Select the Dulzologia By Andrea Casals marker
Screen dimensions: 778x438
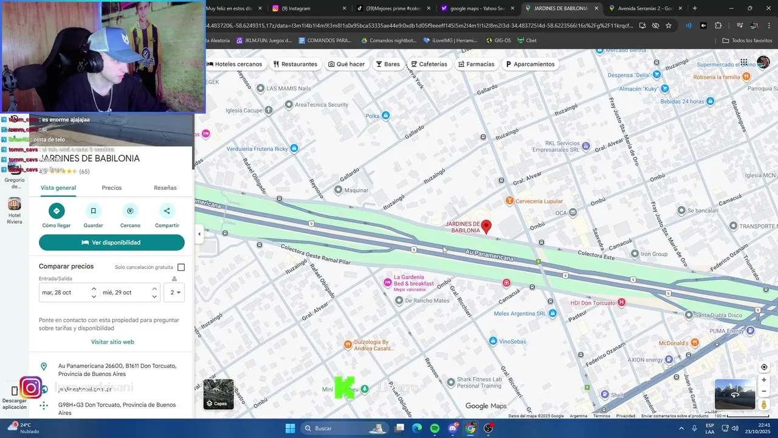348,345
